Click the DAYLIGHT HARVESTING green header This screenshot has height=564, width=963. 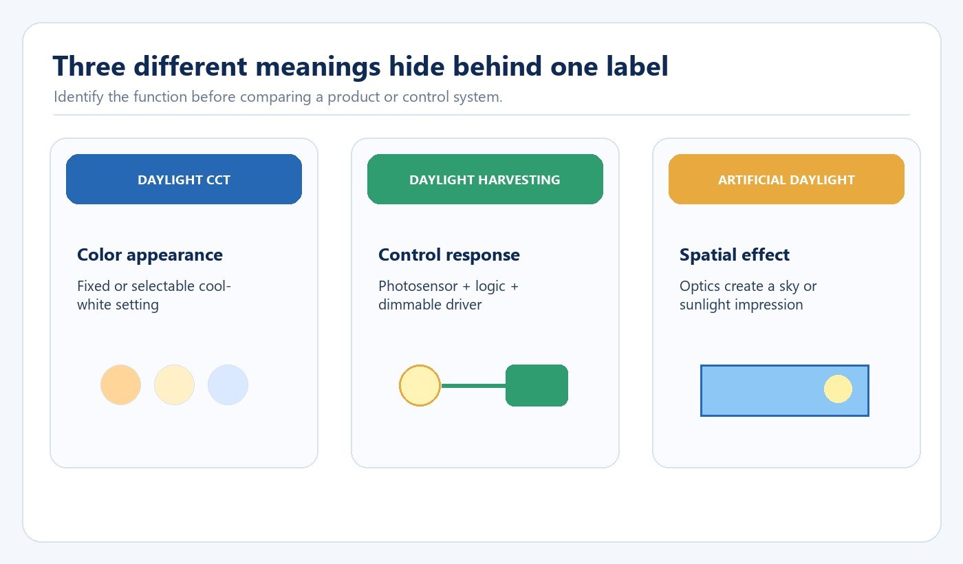coord(485,179)
